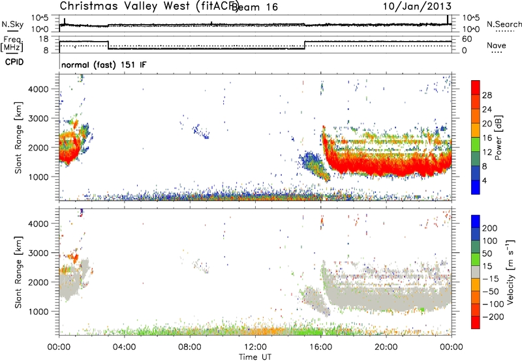522x361 pixels.
Task: Click the "Velocity [m s⁻¹]" colorbar title
Action: (510, 272)
